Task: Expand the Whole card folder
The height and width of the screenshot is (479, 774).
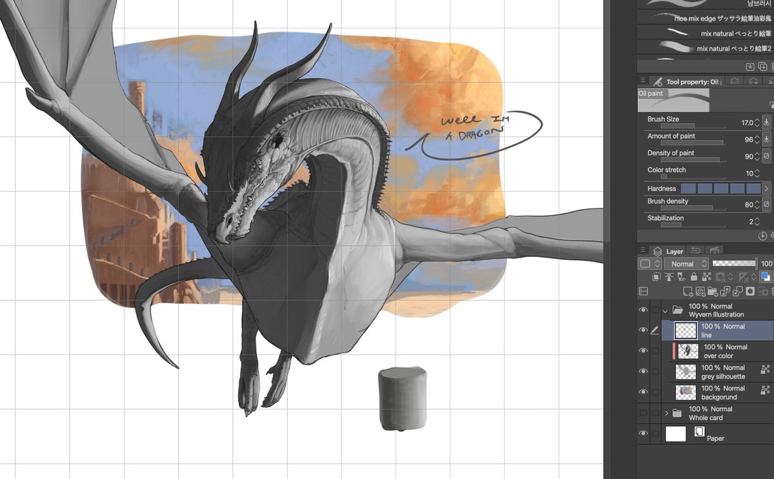Action: pos(666,413)
